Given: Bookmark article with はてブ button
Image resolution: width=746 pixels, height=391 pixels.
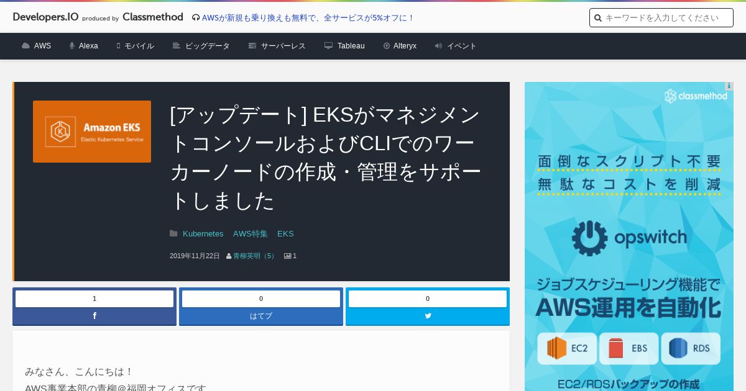Looking at the screenshot, I should [x=261, y=316].
